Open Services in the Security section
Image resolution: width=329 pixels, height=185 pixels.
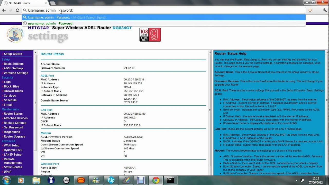point(10,96)
